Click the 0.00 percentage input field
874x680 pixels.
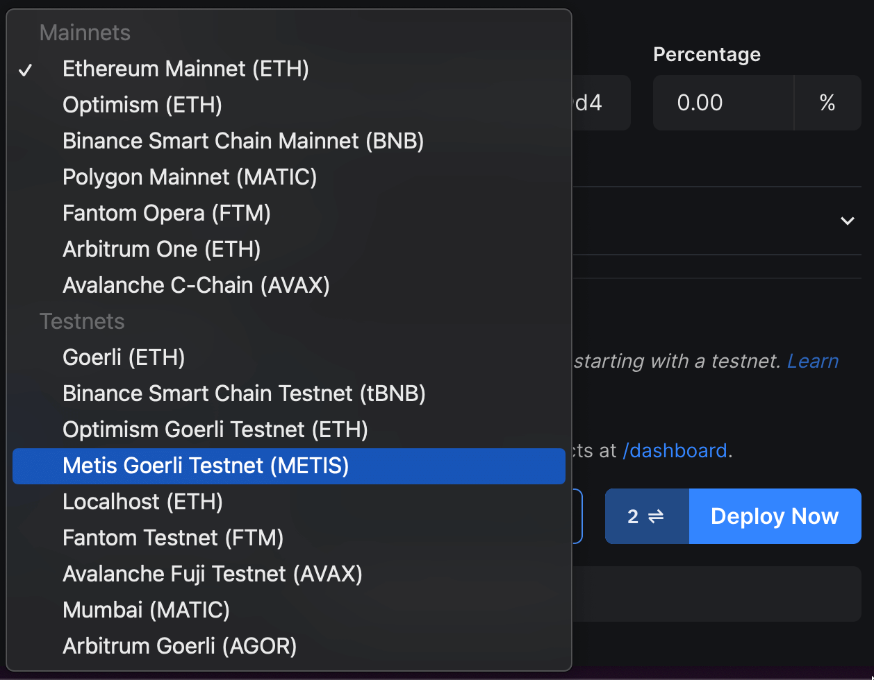pyautogui.click(x=723, y=102)
